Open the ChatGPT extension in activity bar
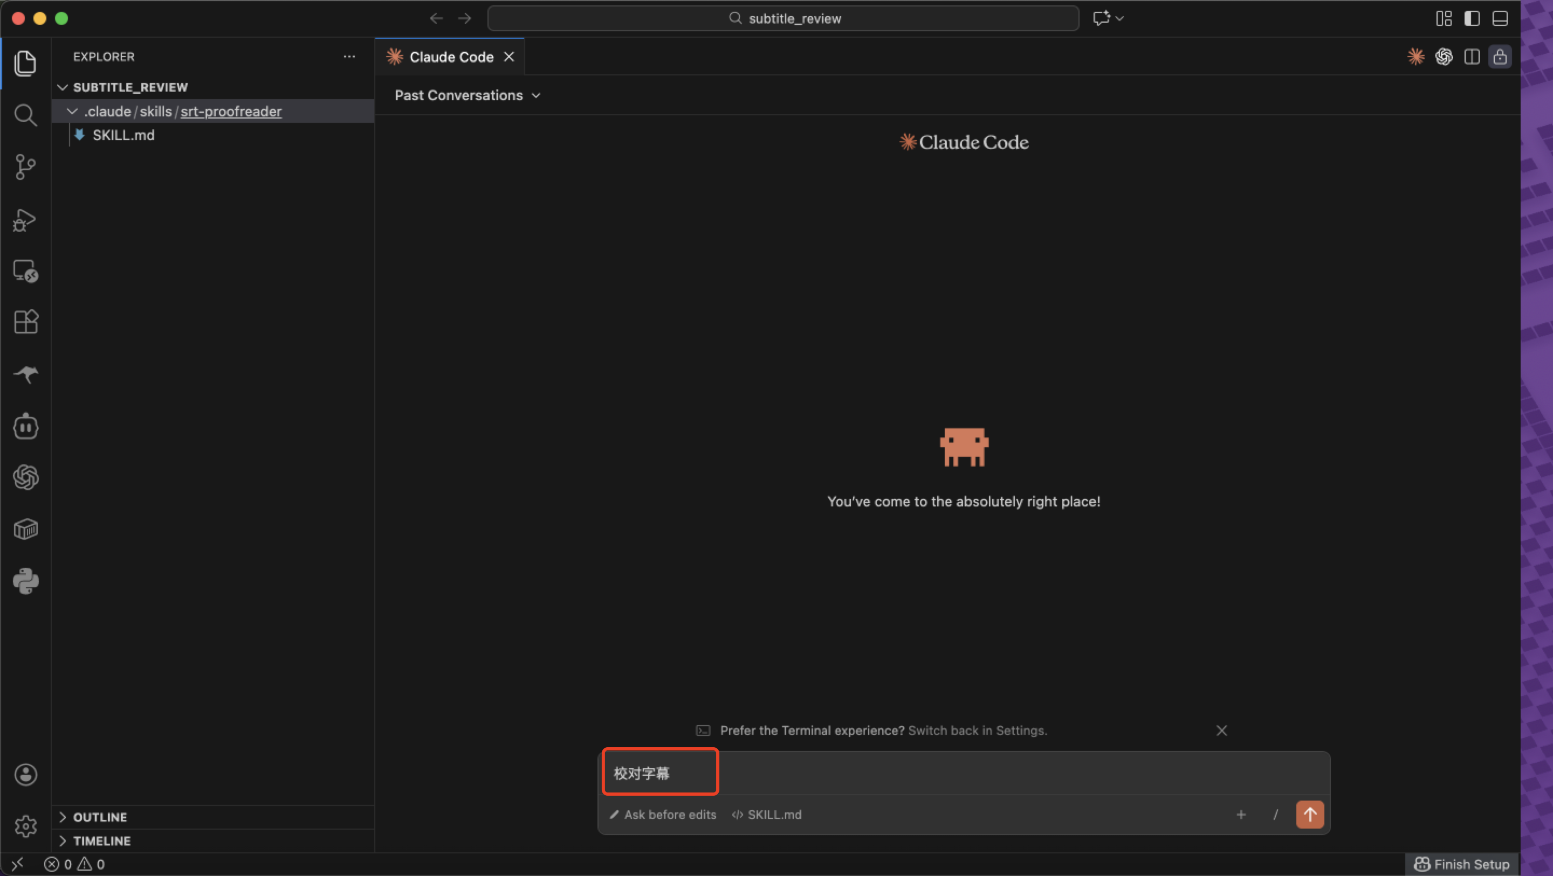 pos(25,478)
